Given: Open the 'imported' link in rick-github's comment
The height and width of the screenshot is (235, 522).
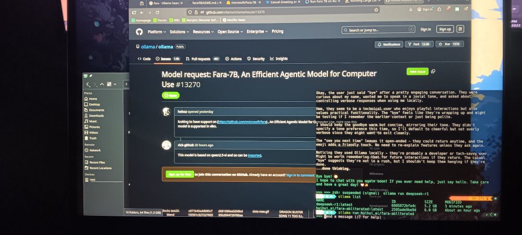Looking at the screenshot, I should click(x=255, y=156).
